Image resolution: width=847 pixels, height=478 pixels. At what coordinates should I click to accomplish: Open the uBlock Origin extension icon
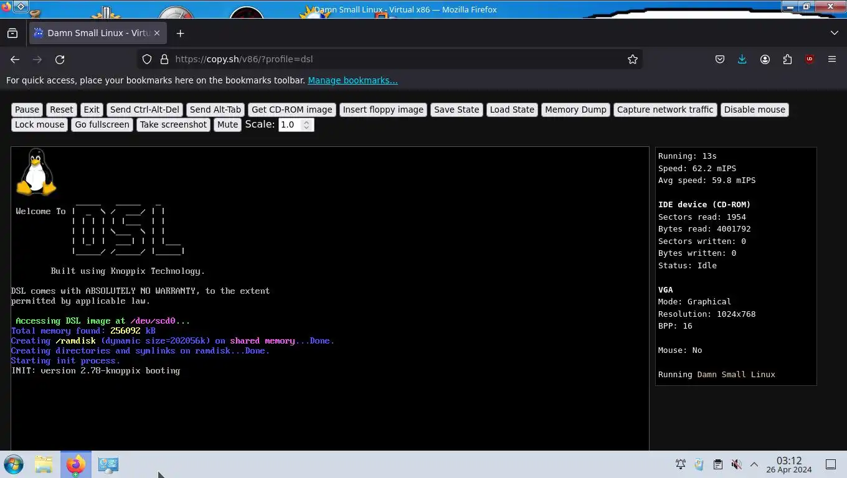coord(810,59)
